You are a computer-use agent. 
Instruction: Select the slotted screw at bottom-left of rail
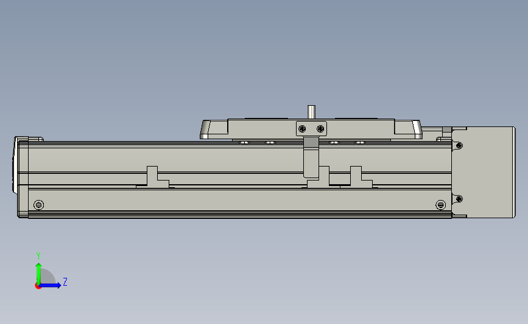(x=39, y=205)
